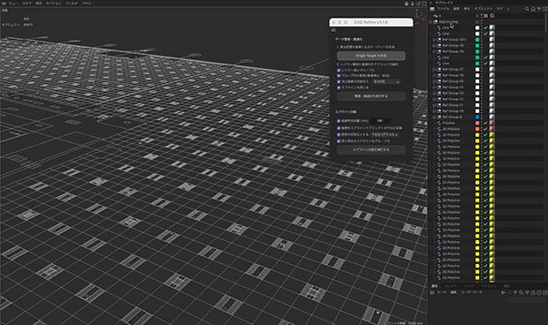The image size is (548, 325).
Task: Open the Object Manager 編集 menu
Action: [x=456, y=9]
